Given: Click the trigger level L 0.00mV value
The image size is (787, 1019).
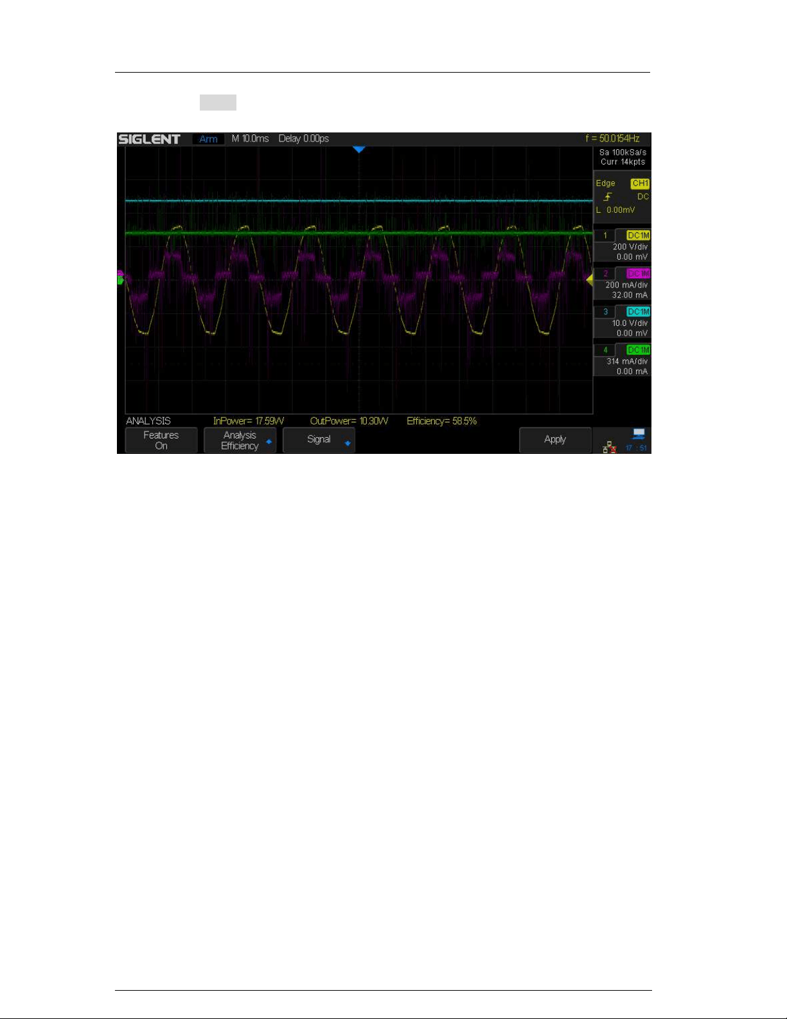Looking at the screenshot, I should coord(615,210).
